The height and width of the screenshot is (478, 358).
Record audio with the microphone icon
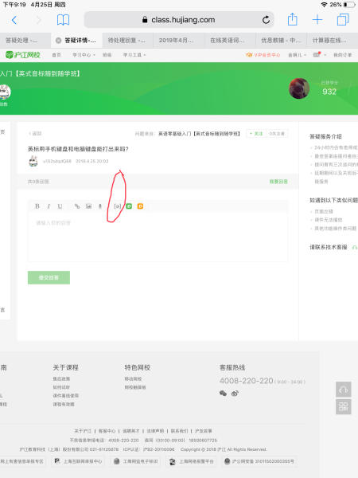pyautogui.click(x=100, y=206)
